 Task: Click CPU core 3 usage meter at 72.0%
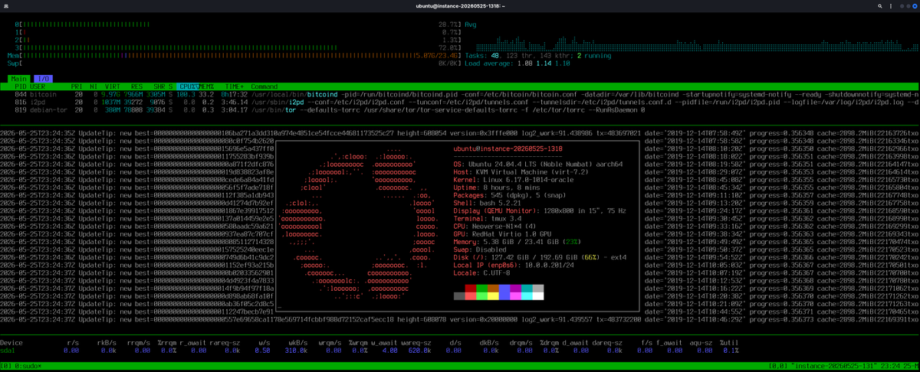tap(238, 47)
